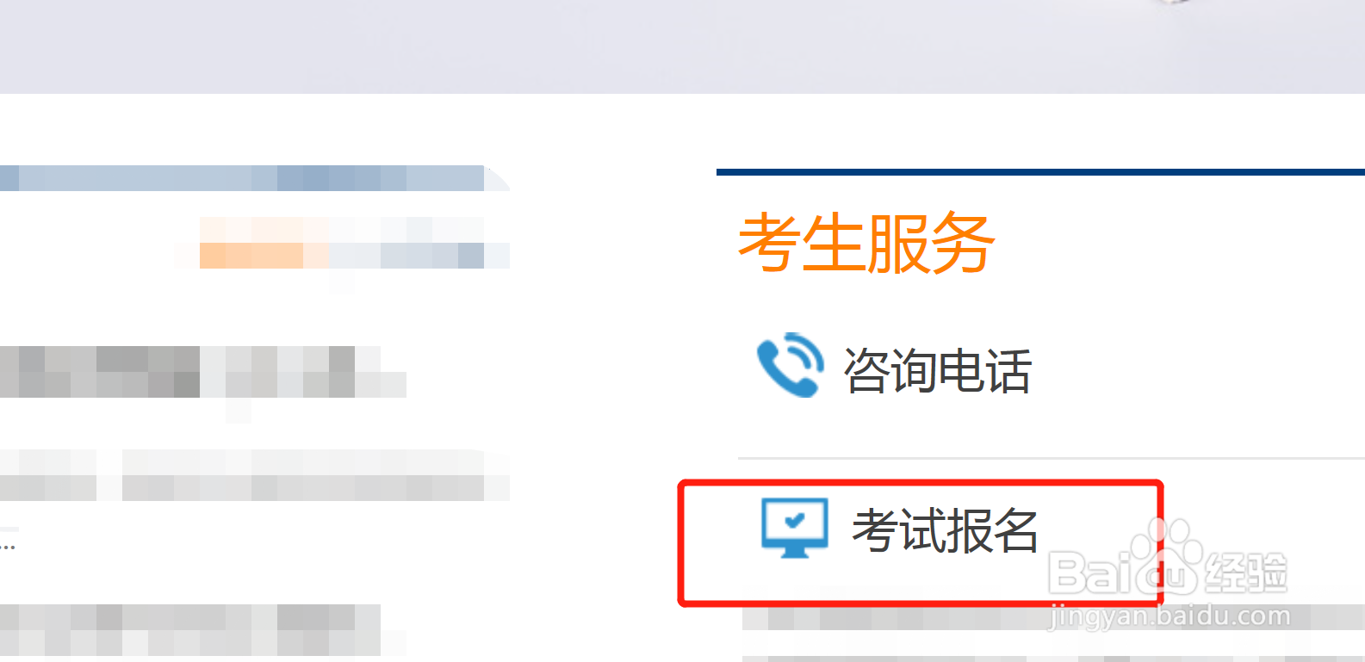Screen dimensions: 1365x662
Task: Open the 咨询电话 text link
Action: coord(937,371)
